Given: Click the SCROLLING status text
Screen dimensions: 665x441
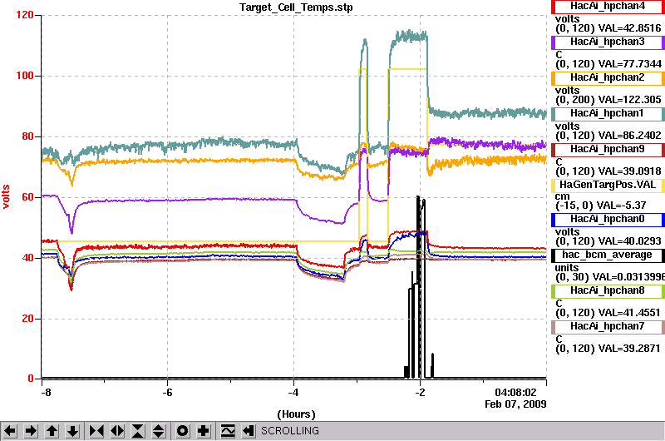Looking at the screenshot, I should tap(289, 431).
